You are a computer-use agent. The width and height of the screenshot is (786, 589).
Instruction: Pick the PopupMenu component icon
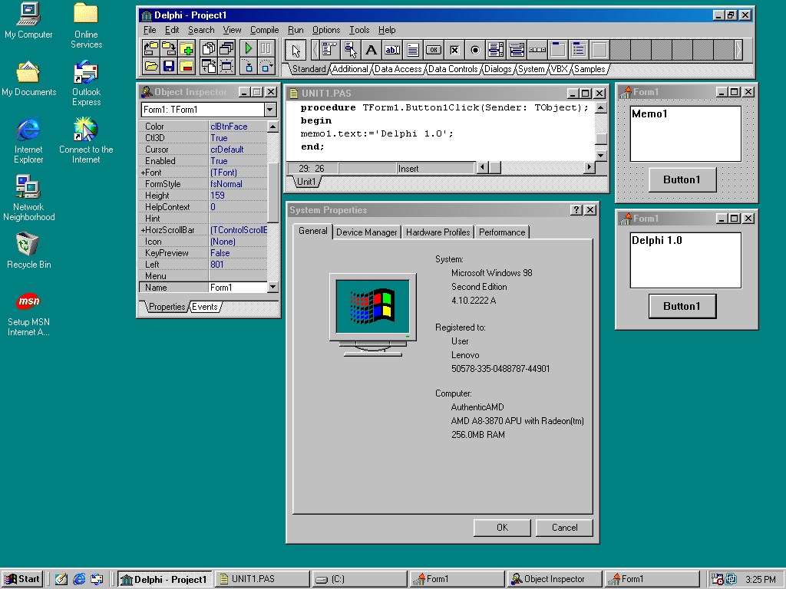click(350, 50)
